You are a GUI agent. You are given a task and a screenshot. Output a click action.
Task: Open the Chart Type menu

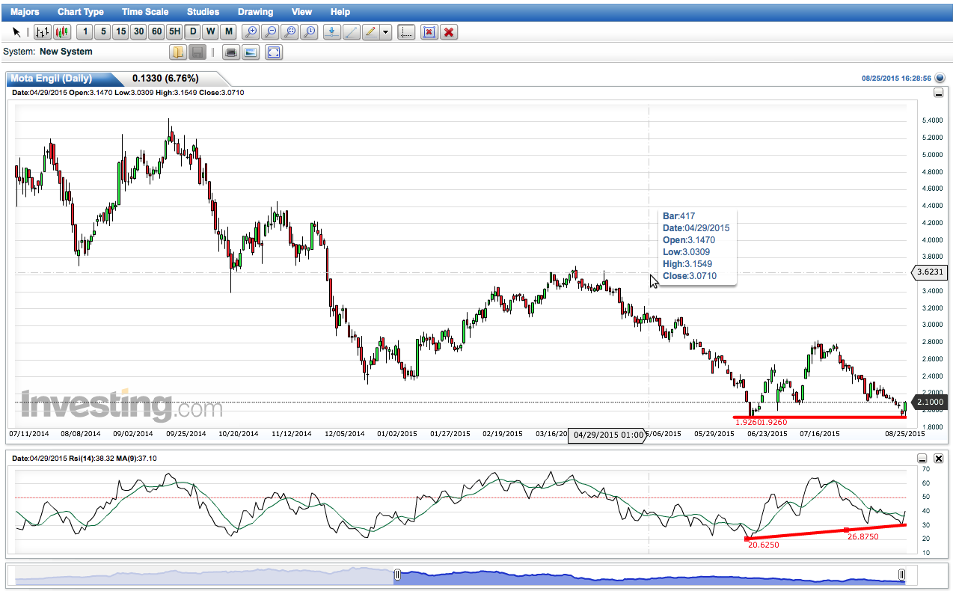pos(81,12)
